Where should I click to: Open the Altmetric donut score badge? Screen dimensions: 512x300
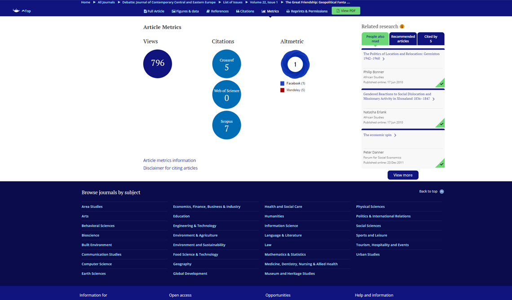[x=295, y=64]
